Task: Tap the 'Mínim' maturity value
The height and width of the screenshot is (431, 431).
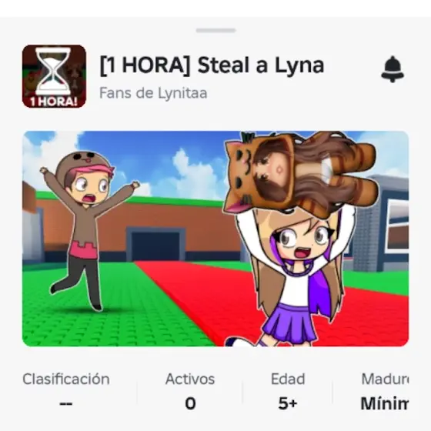Action: [385, 403]
